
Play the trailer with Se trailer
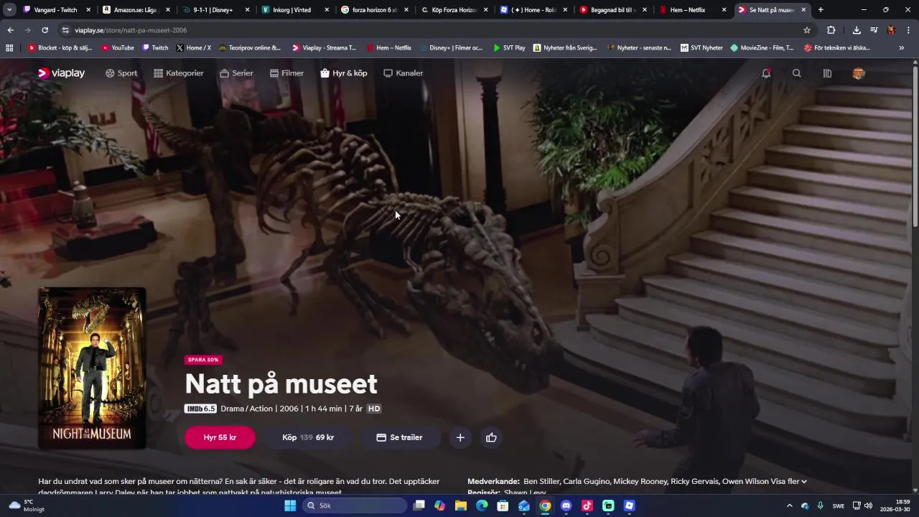(399, 437)
